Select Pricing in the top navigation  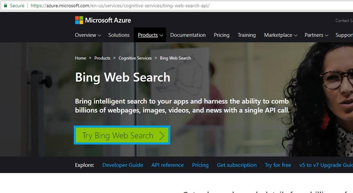[221, 35]
